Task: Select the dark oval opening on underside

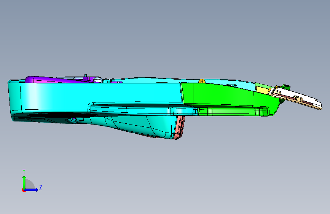Action: click(x=62, y=115)
